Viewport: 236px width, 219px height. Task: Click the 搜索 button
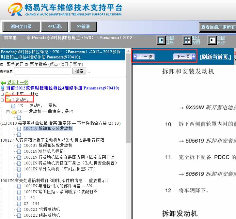[x=79, y=71]
